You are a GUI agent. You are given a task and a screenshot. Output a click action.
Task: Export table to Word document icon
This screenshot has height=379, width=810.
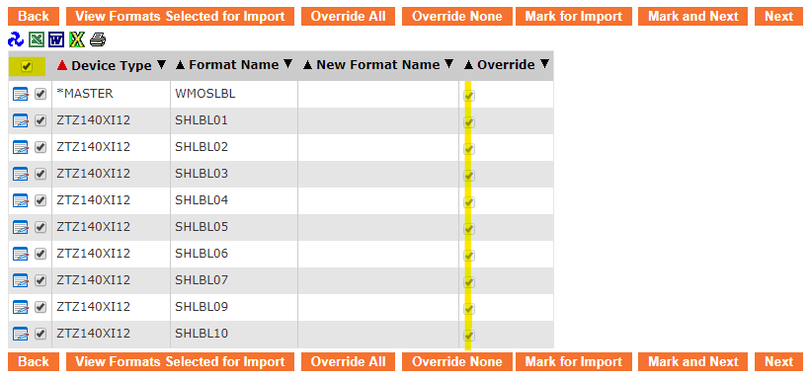coord(56,39)
